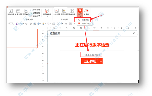Screen dimensions: 152x96
Task: Select 关于口袋 from the menu
Action: (83, 23)
